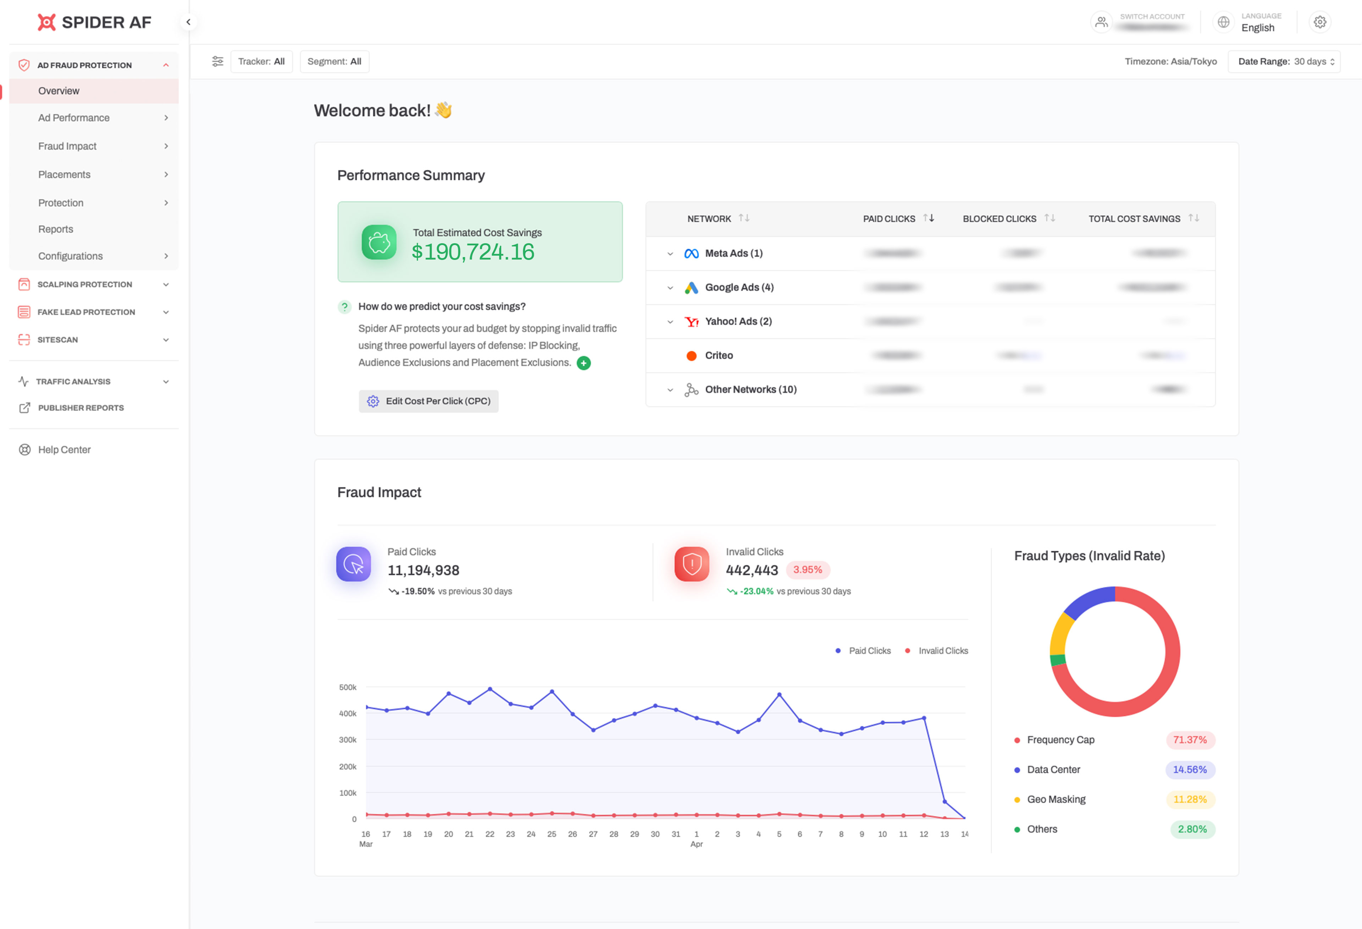Click the filter sliders icon above the dashboard

[218, 61]
